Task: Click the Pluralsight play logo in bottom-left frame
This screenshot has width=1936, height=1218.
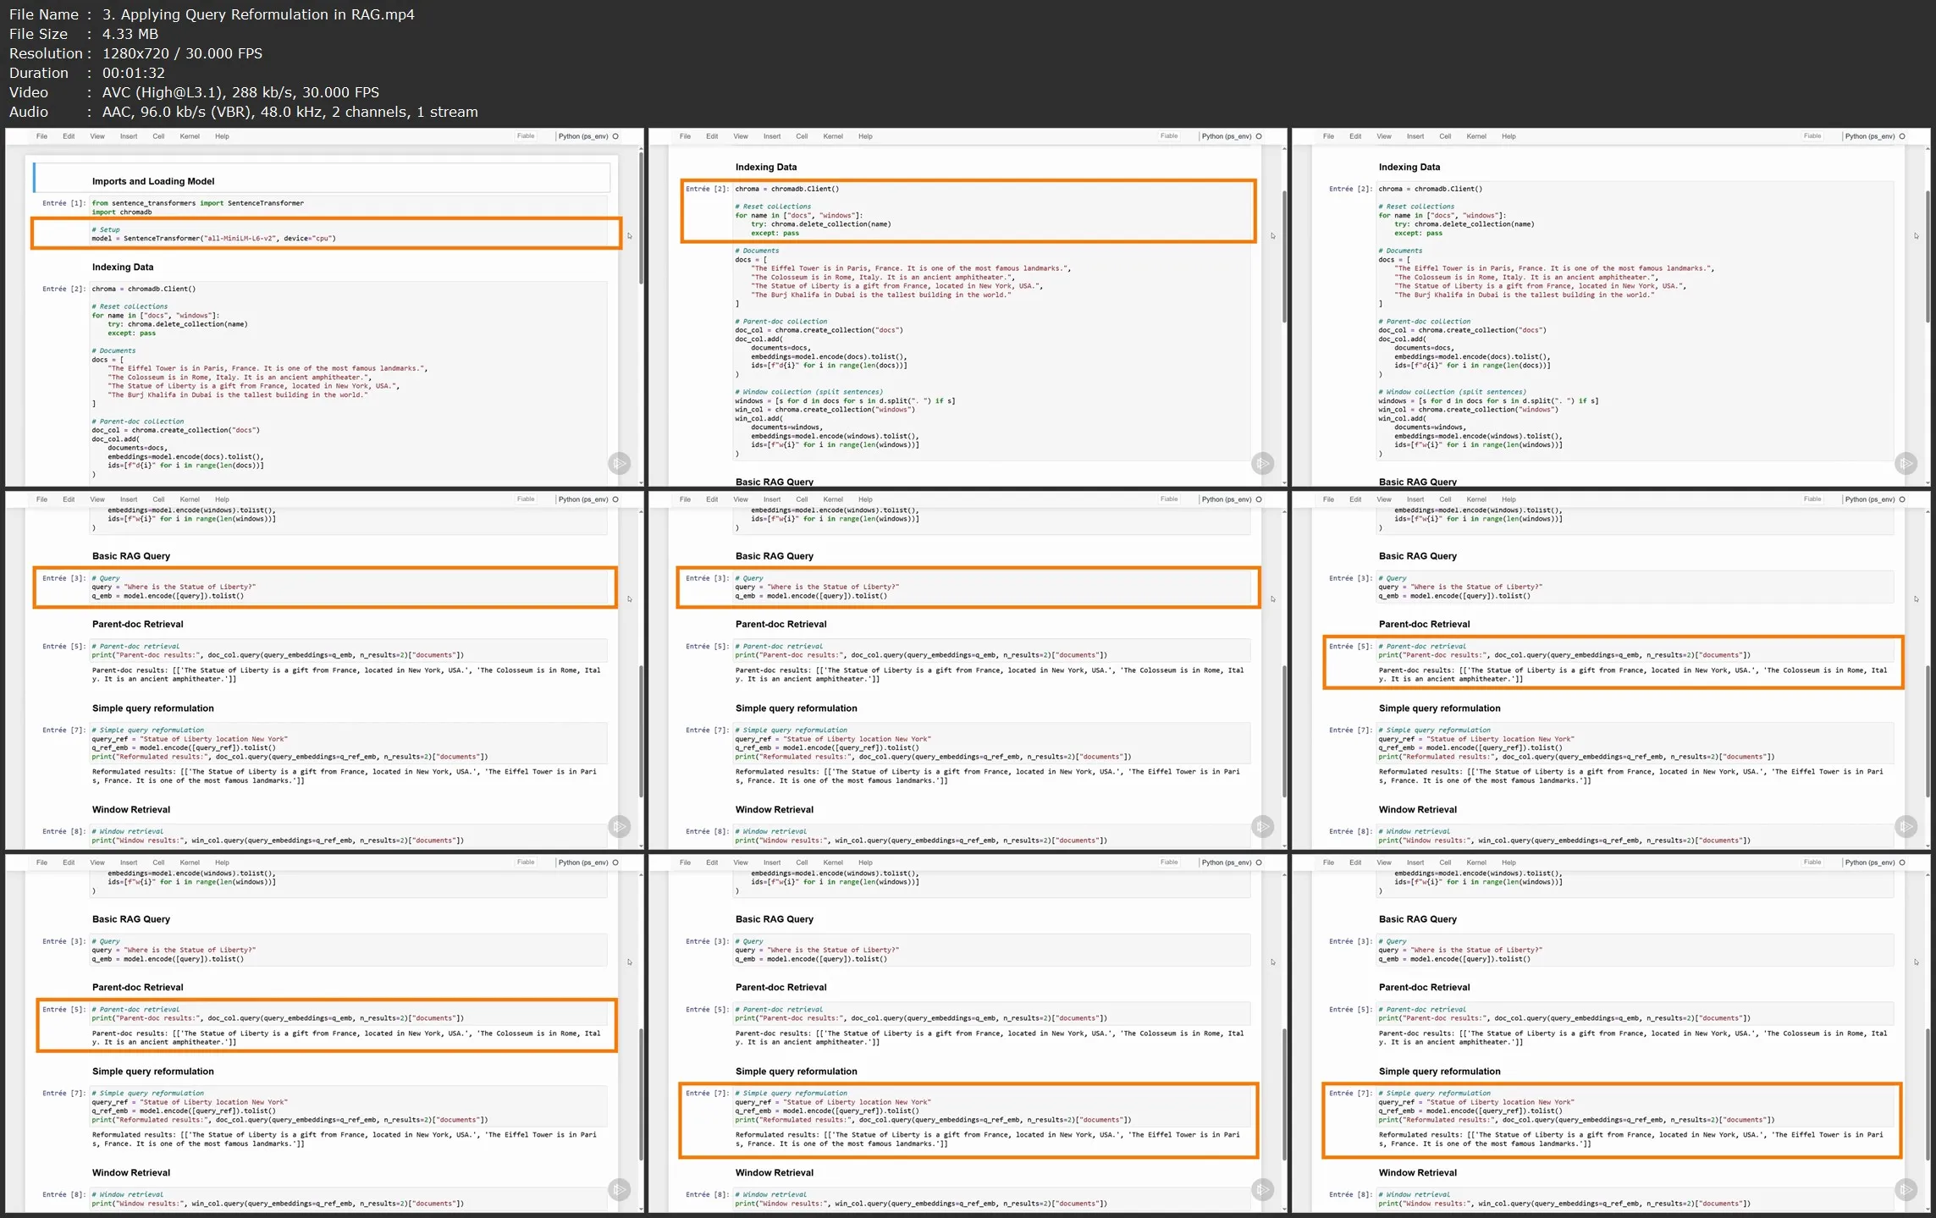Action: click(x=620, y=1189)
